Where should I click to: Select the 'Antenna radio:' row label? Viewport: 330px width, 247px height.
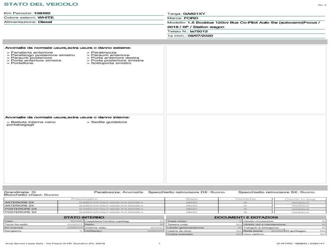click(x=96, y=228)
